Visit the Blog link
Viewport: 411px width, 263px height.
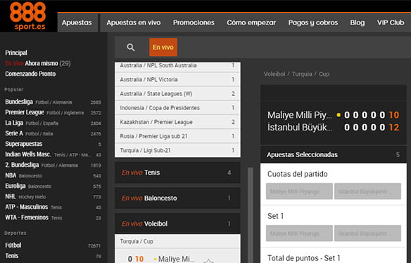(358, 22)
